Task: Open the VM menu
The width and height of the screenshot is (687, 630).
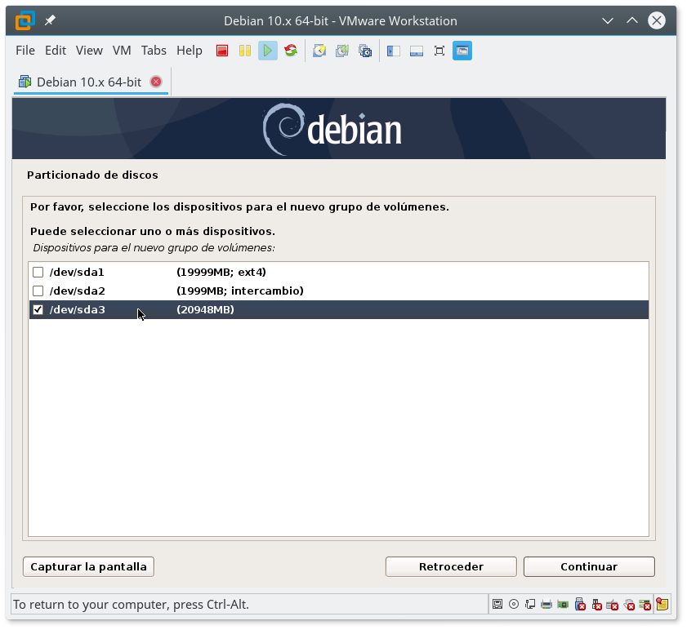Action: [x=122, y=51]
